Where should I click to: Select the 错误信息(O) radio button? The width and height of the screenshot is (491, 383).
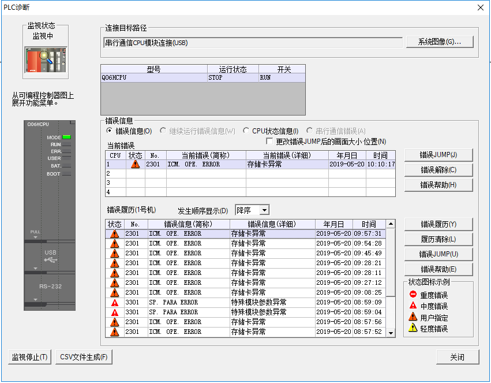click(110, 131)
